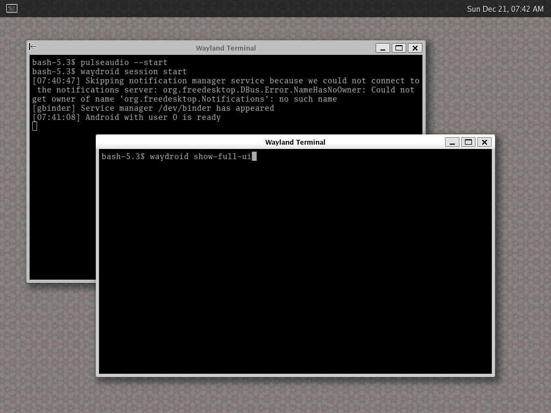Minimize the front Wayland Terminal window
Image resolution: width=551 pixels, height=413 pixels.
pos(452,142)
